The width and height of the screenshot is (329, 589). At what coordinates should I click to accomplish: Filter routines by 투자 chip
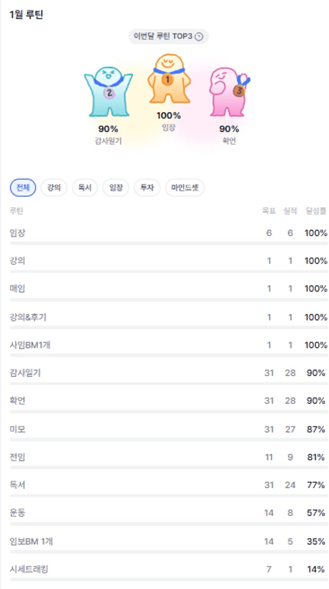tap(147, 187)
